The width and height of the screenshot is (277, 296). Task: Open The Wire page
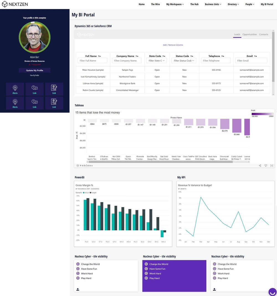click(155, 4)
